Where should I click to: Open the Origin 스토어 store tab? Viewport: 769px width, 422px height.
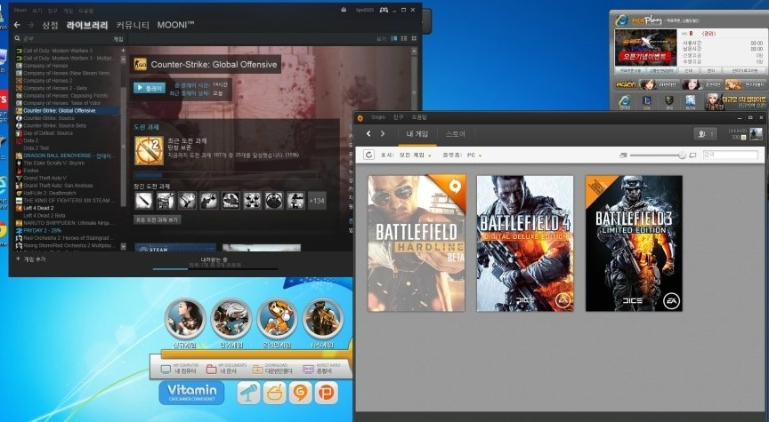click(x=455, y=133)
